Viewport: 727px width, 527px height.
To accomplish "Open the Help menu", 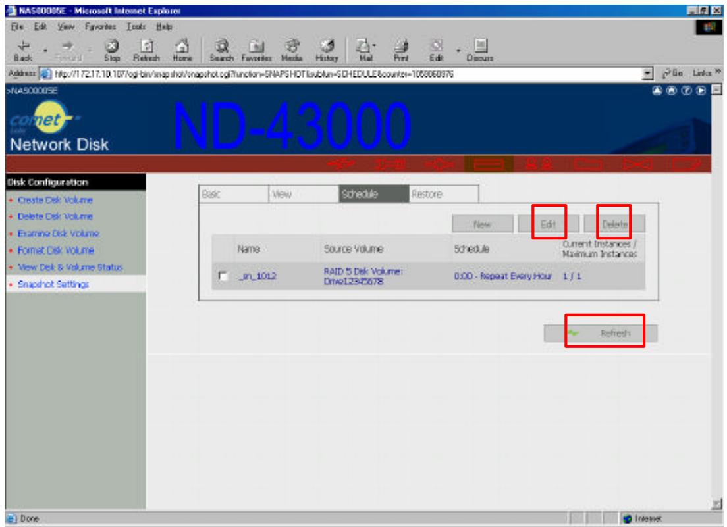I will pyautogui.click(x=164, y=26).
